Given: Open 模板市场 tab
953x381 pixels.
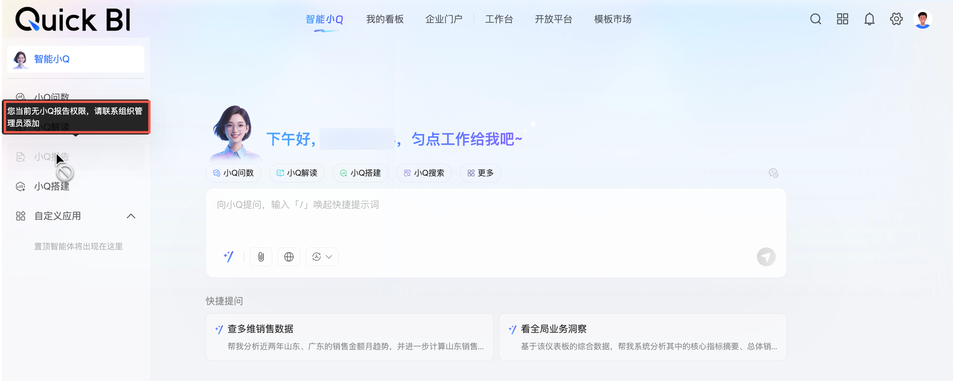Looking at the screenshot, I should tap(613, 19).
